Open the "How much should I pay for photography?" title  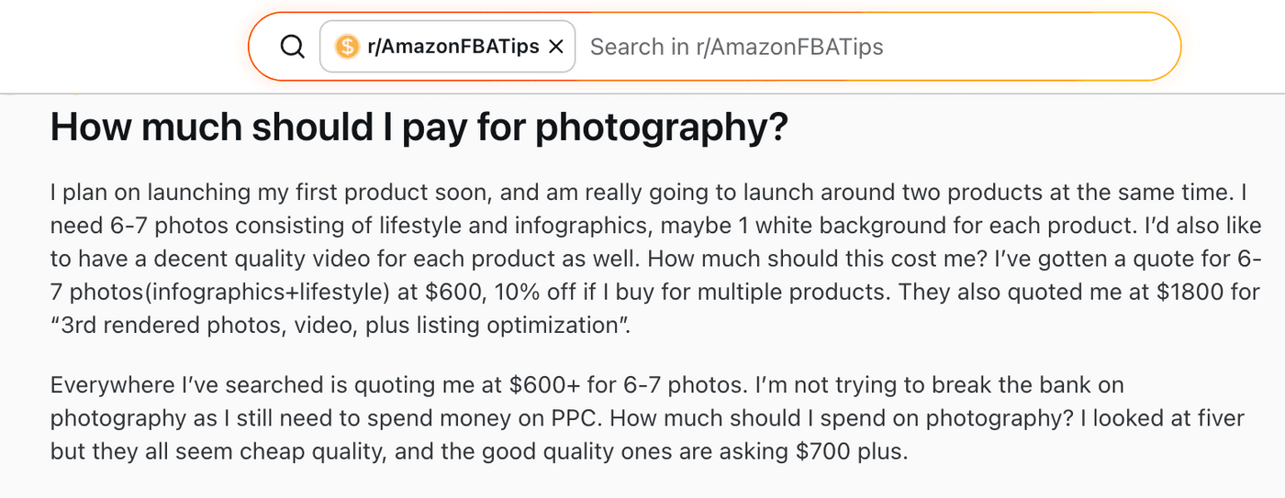419,127
